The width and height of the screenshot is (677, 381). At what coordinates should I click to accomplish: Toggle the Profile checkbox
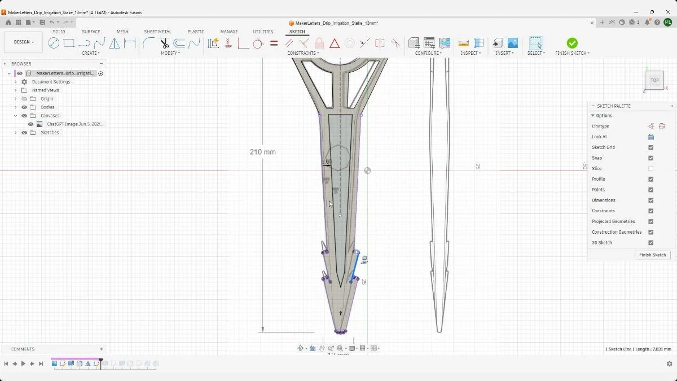pyautogui.click(x=650, y=179)
